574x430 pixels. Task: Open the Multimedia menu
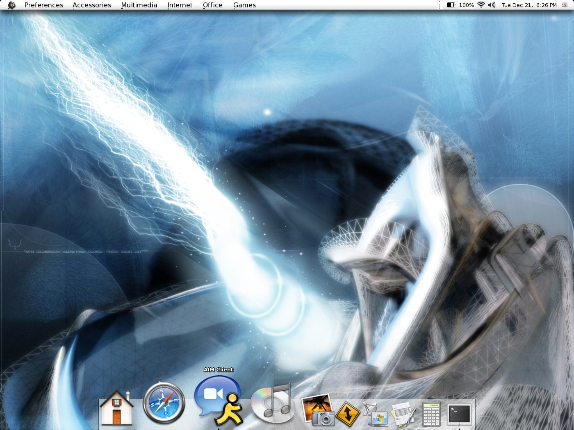[x=139, y=5]
